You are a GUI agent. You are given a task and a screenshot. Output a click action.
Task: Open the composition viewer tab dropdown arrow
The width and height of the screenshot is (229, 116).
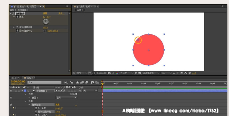[x=95, y=6]
